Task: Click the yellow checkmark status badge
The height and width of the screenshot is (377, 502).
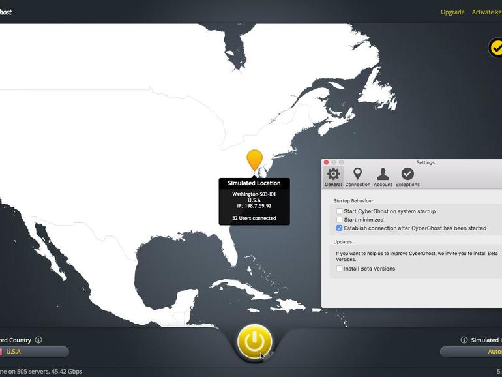Action: coord(495,48)
